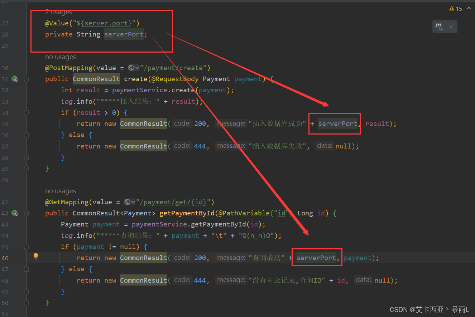The image size is (475, 317).
Task: Click line number 28 in the gutter
Action: pos(5,34)
